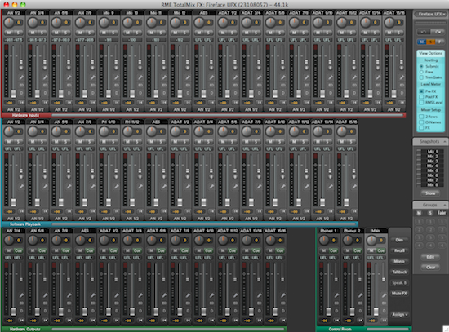This screenshot has height=332, width=449.
Task: Select snapshot Mix 8
Action: [433, 185]
